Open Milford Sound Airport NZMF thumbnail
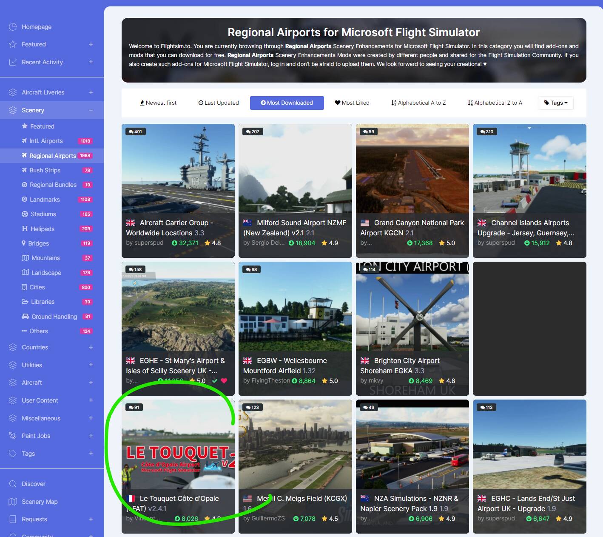This screenshot has height=537, width=603. [295, 169]
